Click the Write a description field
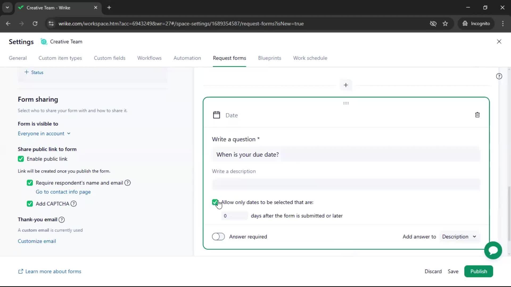 click(346, 184)
